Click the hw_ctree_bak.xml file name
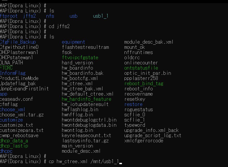 pyautogui.click(x=82, y=89)
